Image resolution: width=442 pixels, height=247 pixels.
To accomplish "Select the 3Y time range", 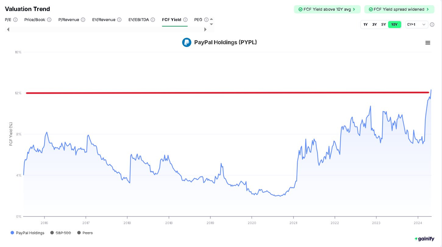I will tap(375, 25).
